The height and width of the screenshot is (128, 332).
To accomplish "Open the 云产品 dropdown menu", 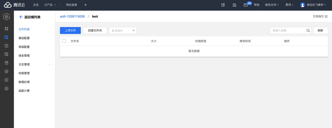I will (50, 5).
